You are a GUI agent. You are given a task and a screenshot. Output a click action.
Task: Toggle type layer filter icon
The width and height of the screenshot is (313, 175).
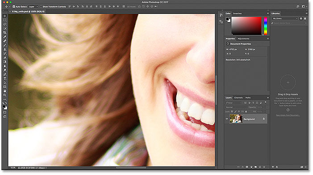tap(253, 102)
